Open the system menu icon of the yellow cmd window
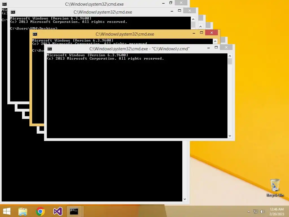The height and width of the screenshot is (217, 289). click(x=35, y=34)
